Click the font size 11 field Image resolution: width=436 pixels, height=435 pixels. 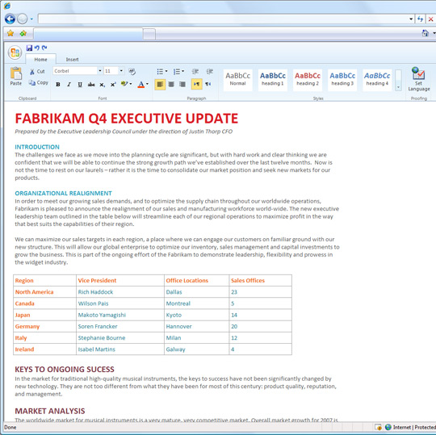click(x=111, y=71)
